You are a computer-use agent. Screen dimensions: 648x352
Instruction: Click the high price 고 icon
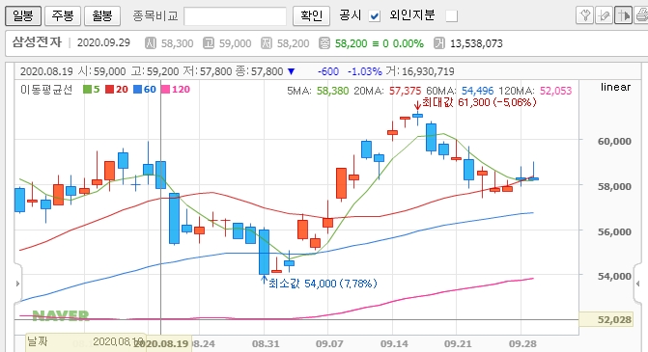tap(209, 43)
